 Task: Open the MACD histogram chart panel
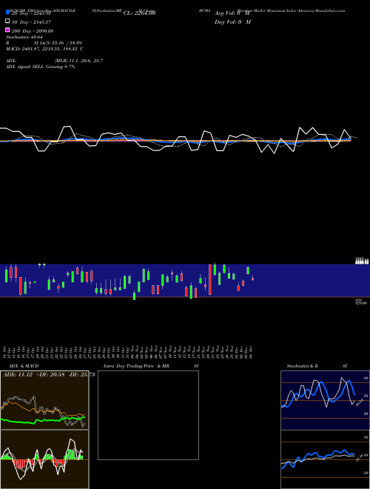[44, 459]
